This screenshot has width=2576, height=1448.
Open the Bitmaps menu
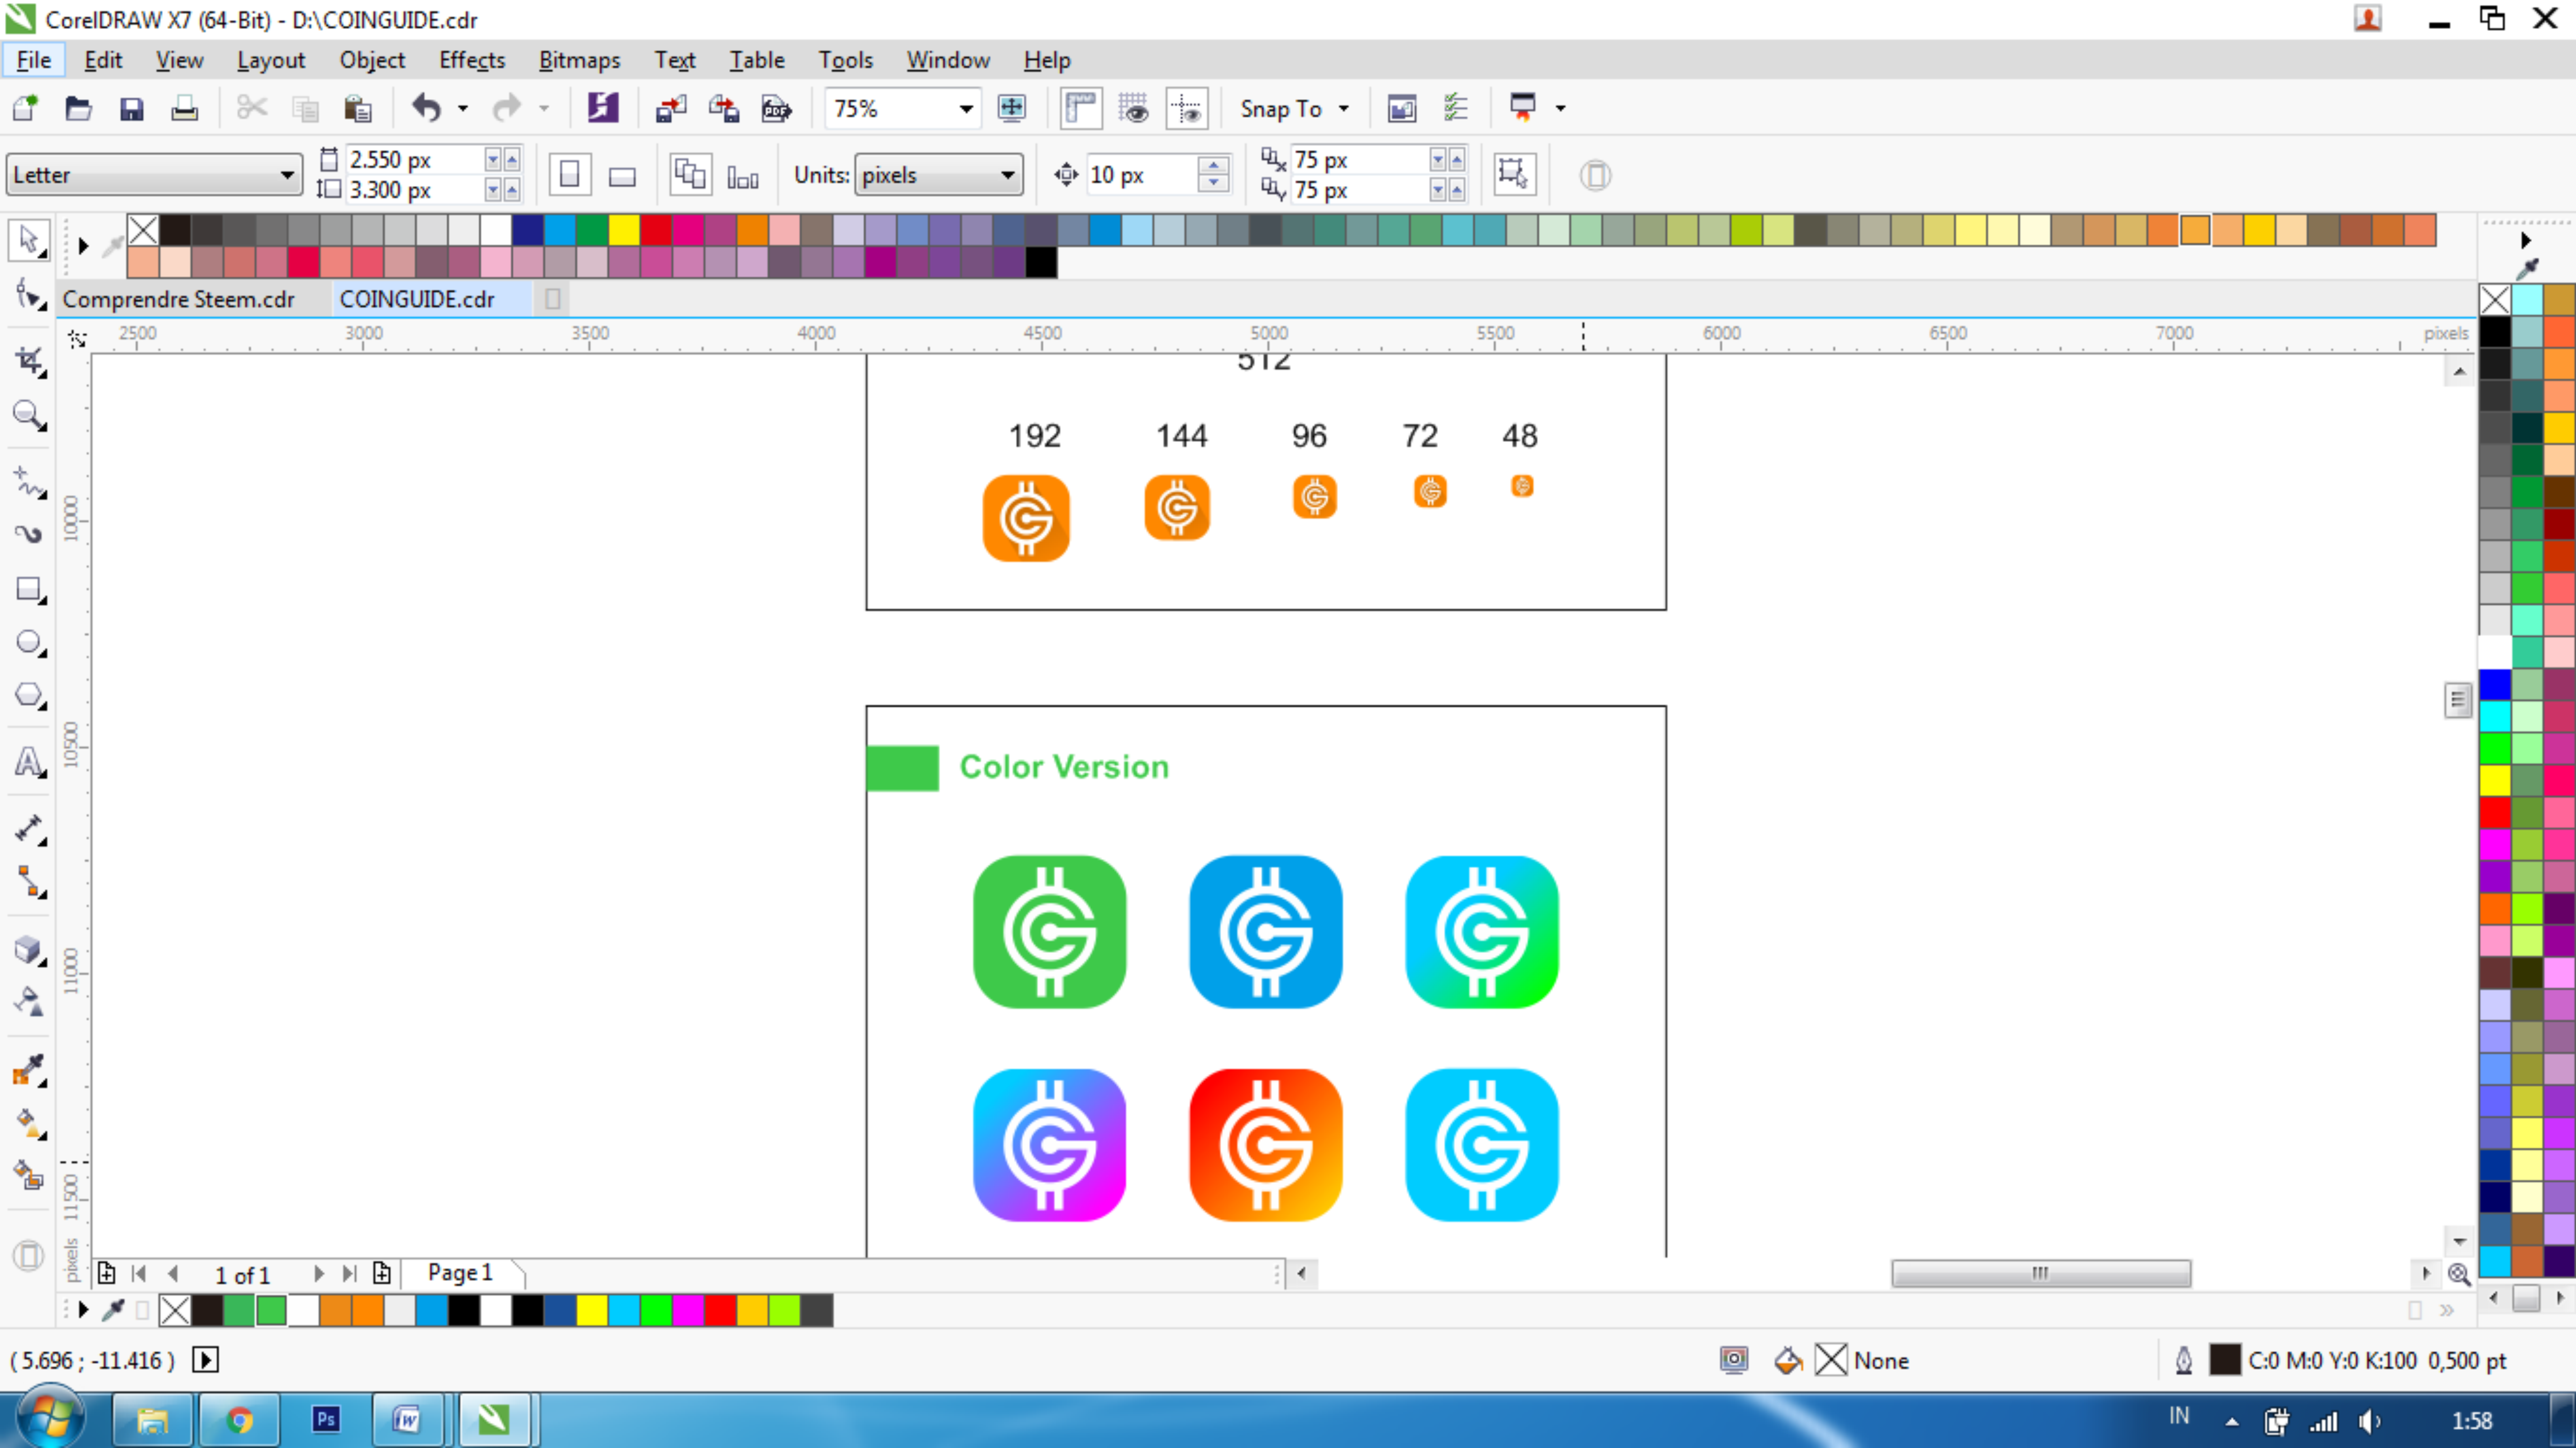click(579, 60)
